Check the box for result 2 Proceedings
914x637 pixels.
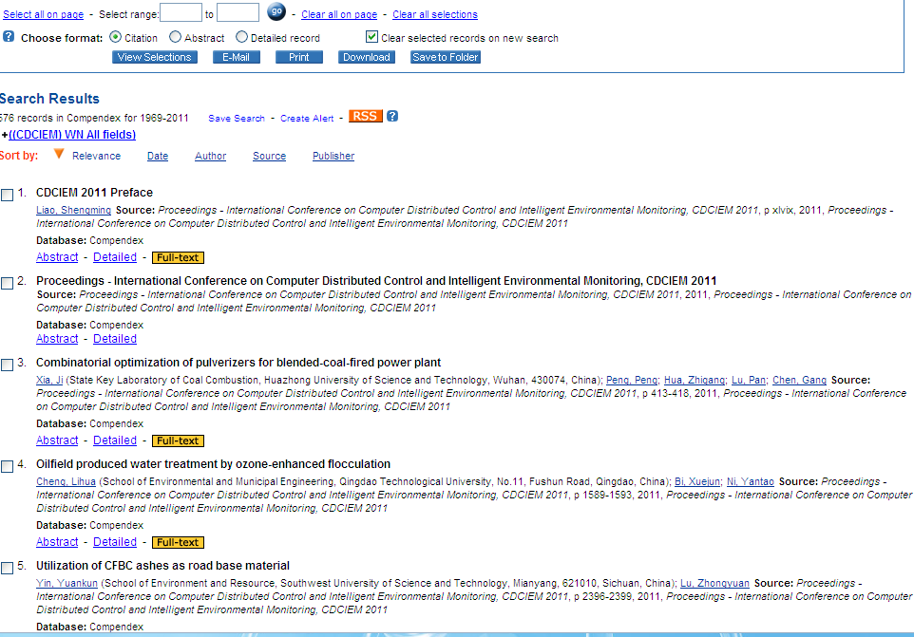tap(7, 284)
